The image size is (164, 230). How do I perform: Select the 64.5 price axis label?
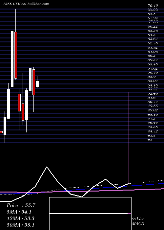[152, 35]
